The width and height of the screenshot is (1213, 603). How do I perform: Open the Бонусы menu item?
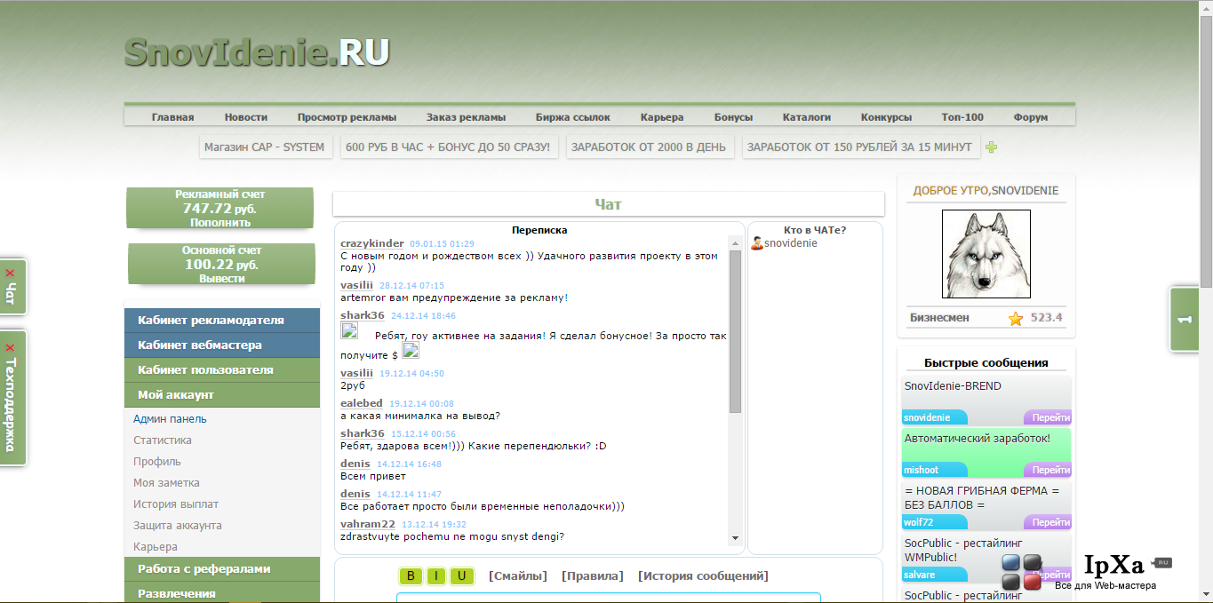click(x=733, y=117)
